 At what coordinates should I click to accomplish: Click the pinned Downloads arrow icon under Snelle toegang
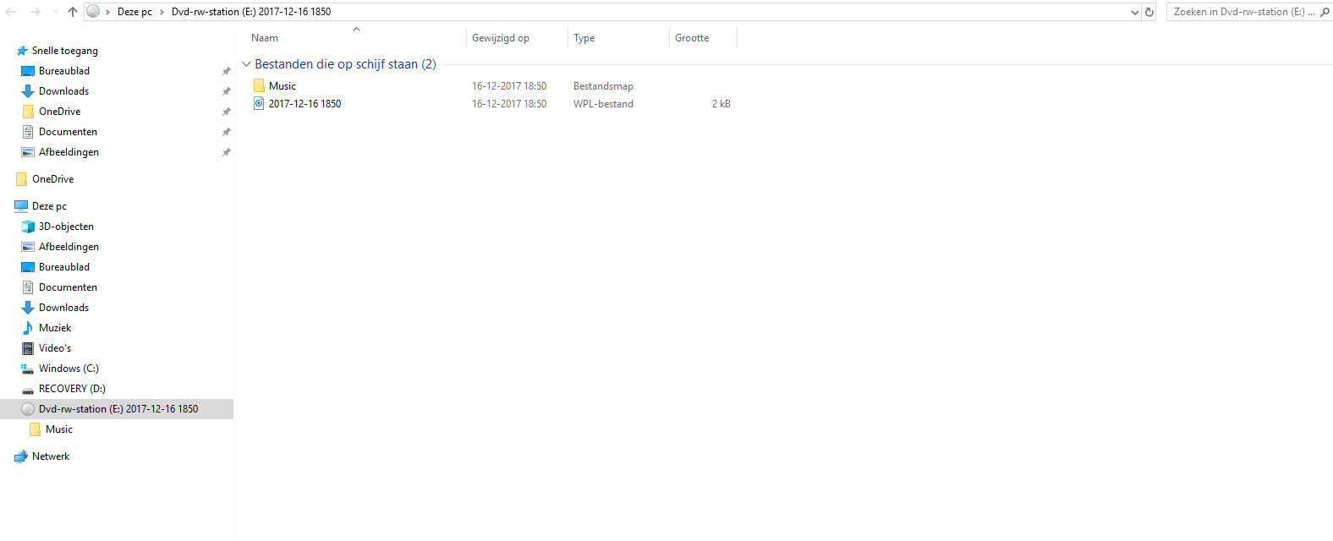(28, 91)
